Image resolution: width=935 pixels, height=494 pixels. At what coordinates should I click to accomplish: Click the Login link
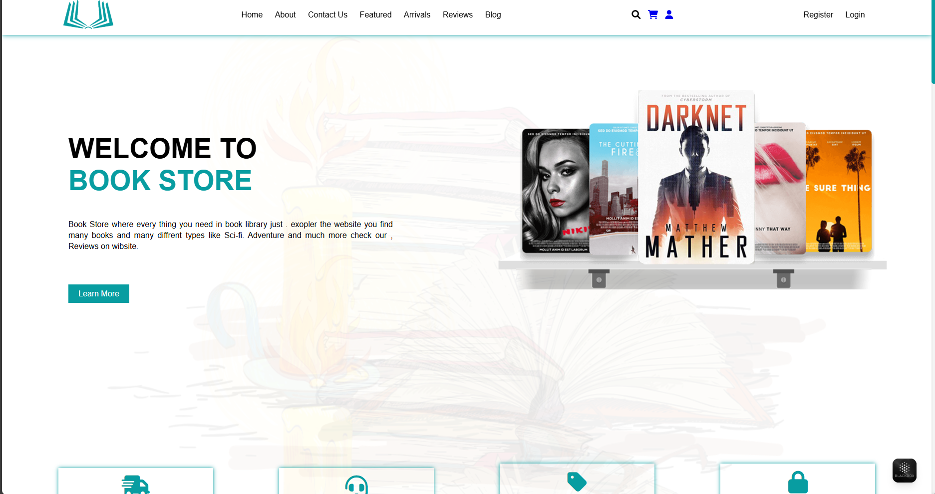pyautogui.click(x=855, y=14)
